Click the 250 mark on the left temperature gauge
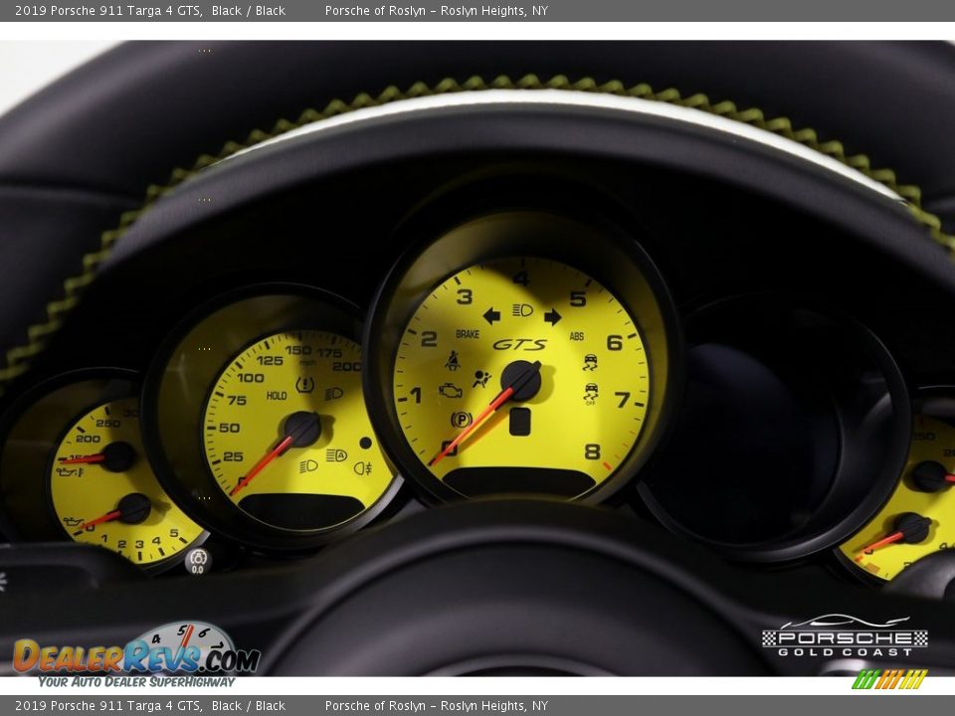This screenshot has height=716, width=955. pos(107,424)
